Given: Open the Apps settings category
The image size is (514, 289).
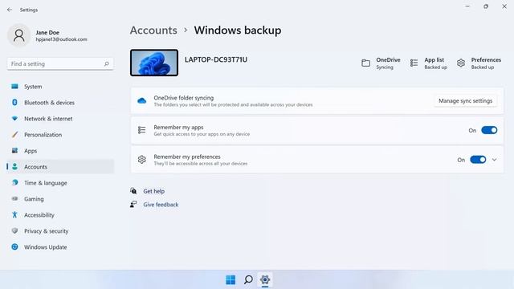Looking at the screenshot, I should tap(60, 151).
